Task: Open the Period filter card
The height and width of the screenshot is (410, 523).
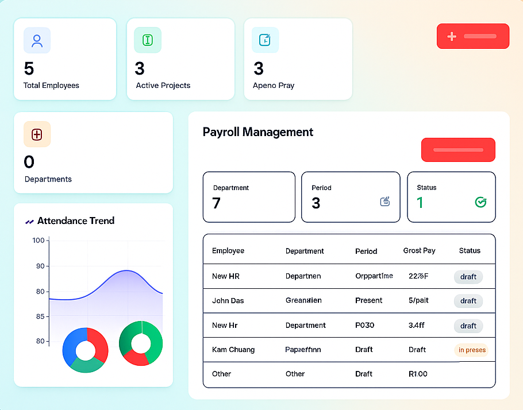Action: (x=350, y=197)
